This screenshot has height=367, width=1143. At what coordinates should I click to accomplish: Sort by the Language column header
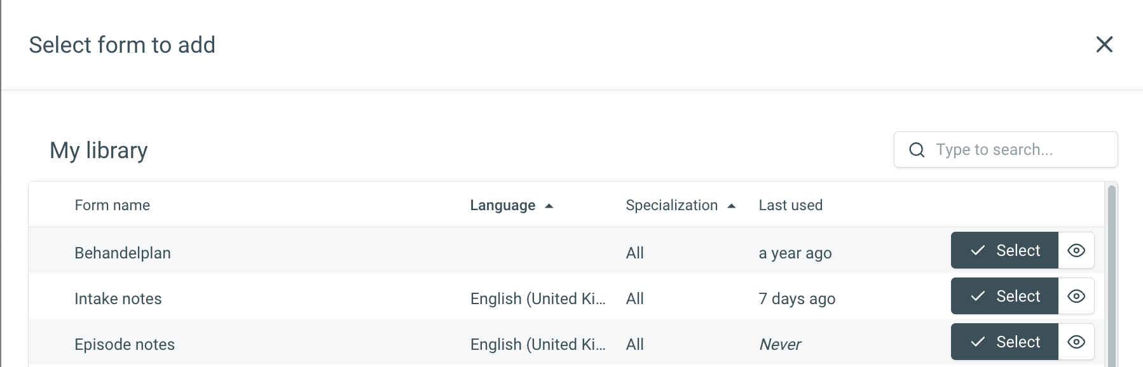[502, 205]
